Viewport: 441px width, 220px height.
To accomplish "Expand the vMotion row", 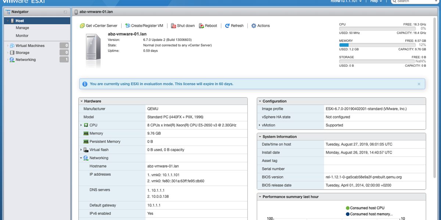I will 259,125.
